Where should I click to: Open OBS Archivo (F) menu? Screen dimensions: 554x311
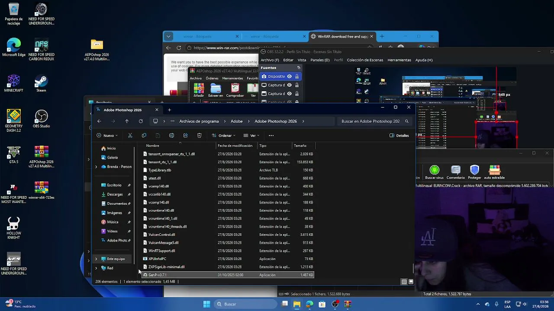[x=270, y=60]
